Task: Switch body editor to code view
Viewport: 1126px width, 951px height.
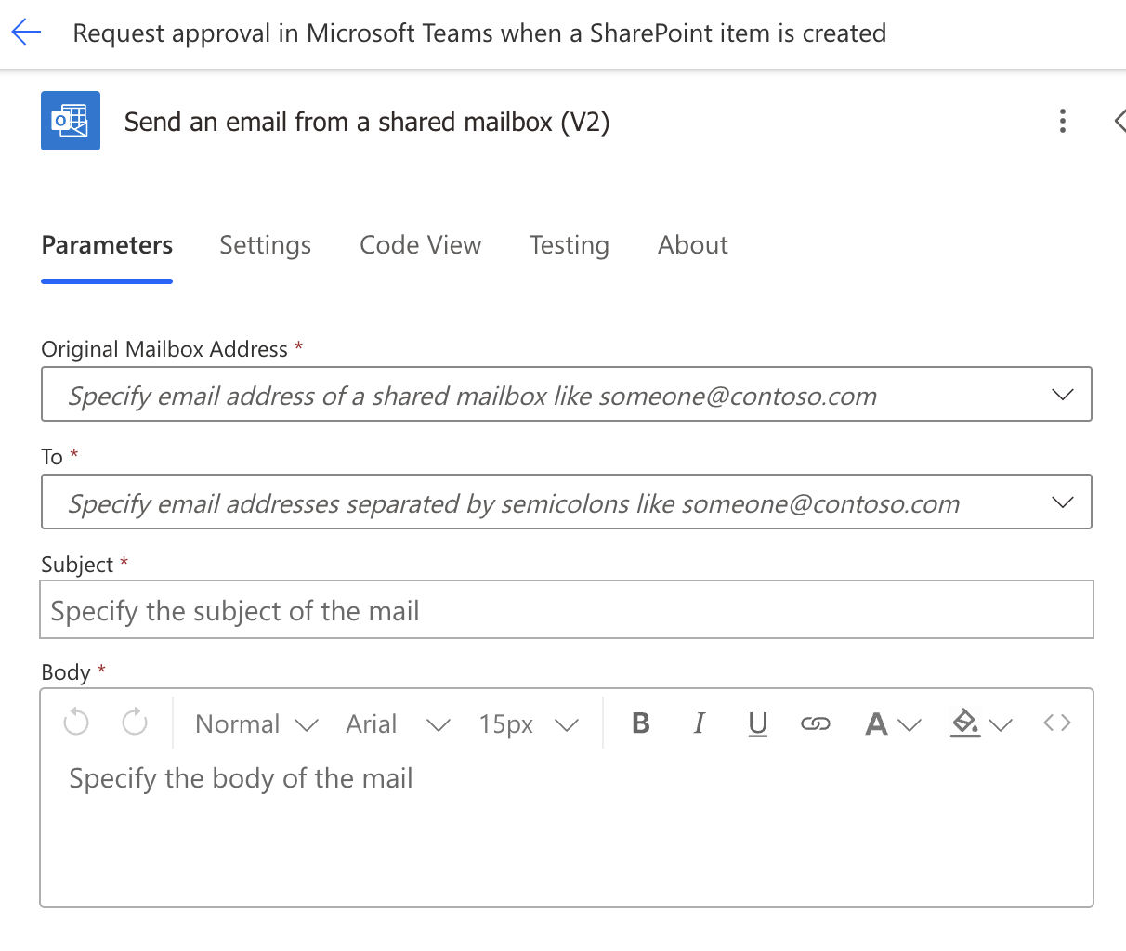Action: [x=1057, y=723]
